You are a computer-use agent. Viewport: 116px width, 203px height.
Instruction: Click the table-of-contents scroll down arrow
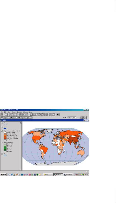point(21,170)
